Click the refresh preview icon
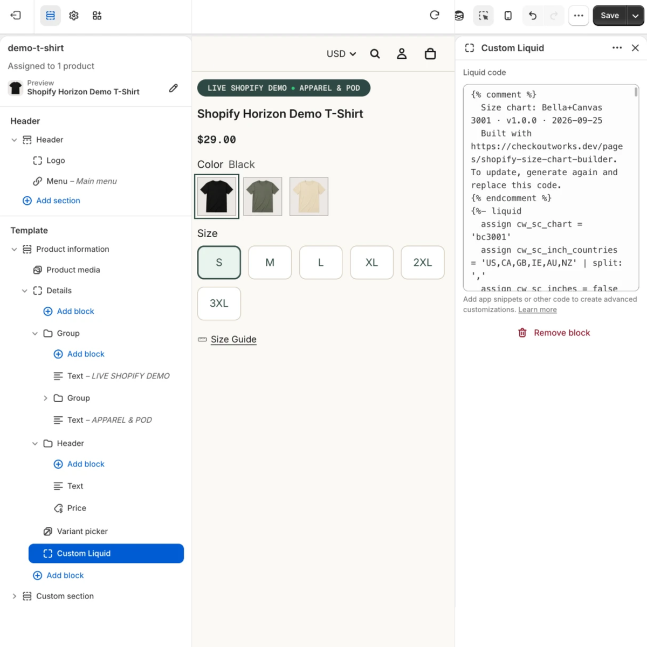The height and width of the screenshot is (647, 647). tap(435, 15)
